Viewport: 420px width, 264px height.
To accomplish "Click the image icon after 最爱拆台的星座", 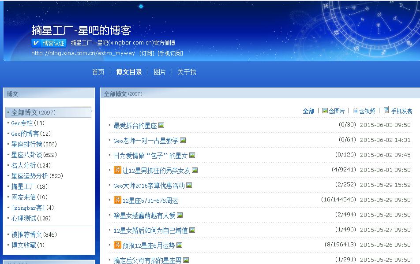I will [161, 126].
